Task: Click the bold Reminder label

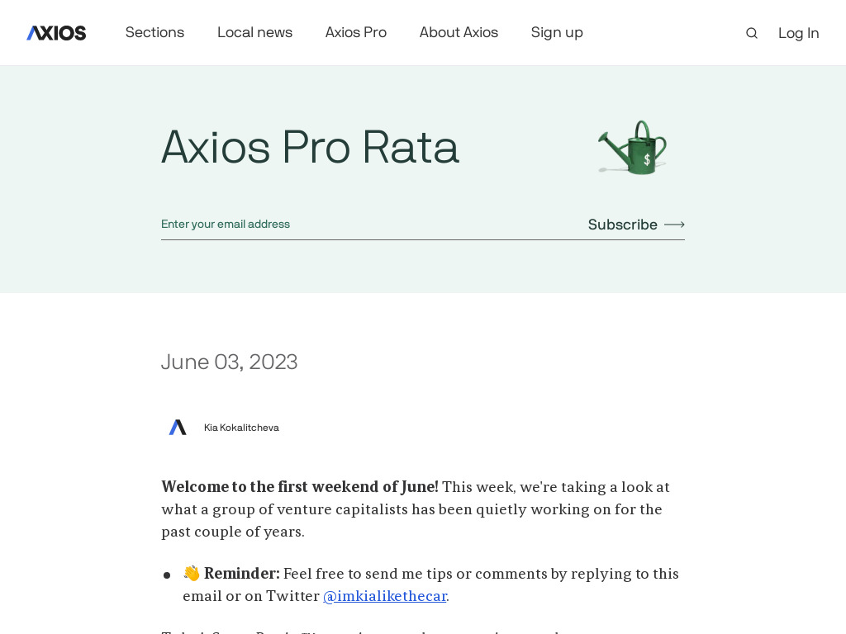Action: [x=242, y=574]
